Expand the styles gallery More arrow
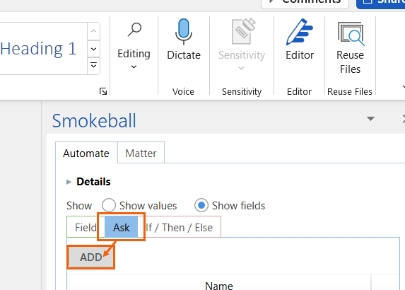Viewport: 405px width, 290px height. [94, 65]
